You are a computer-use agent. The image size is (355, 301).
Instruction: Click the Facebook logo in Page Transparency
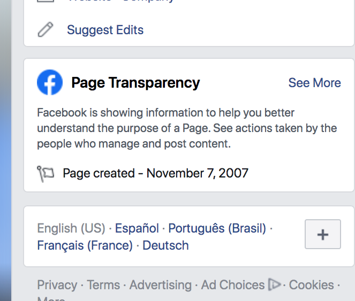coord(50,82)
